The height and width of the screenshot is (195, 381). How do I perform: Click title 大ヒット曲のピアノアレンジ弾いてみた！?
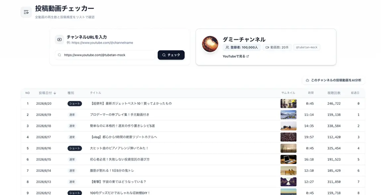click(x=119, y=148)
